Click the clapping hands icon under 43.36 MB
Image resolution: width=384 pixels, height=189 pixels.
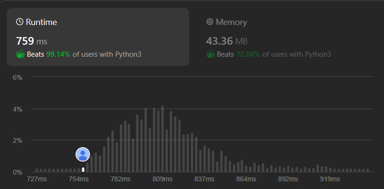(x=210, y=54)
